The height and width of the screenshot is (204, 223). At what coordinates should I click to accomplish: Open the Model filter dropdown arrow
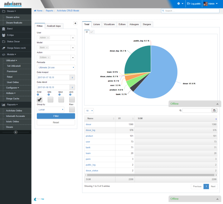tap(73, 48)
